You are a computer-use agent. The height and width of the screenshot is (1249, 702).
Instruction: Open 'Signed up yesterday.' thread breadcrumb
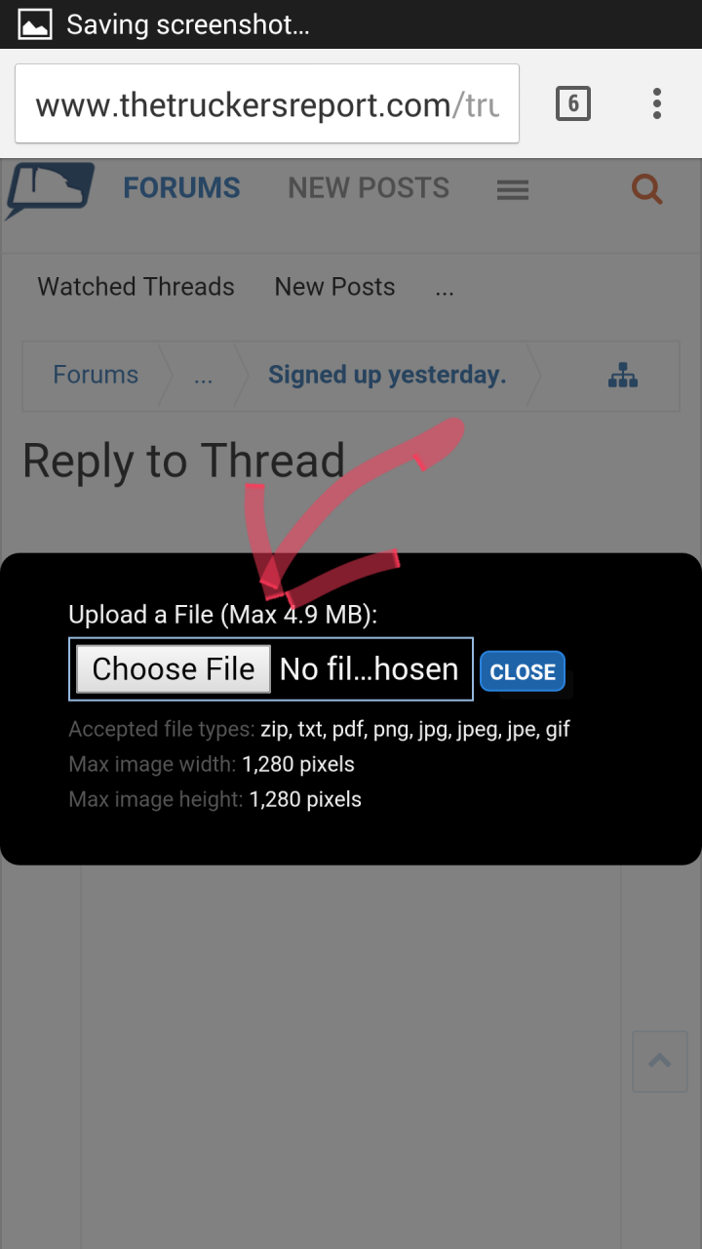387,375
